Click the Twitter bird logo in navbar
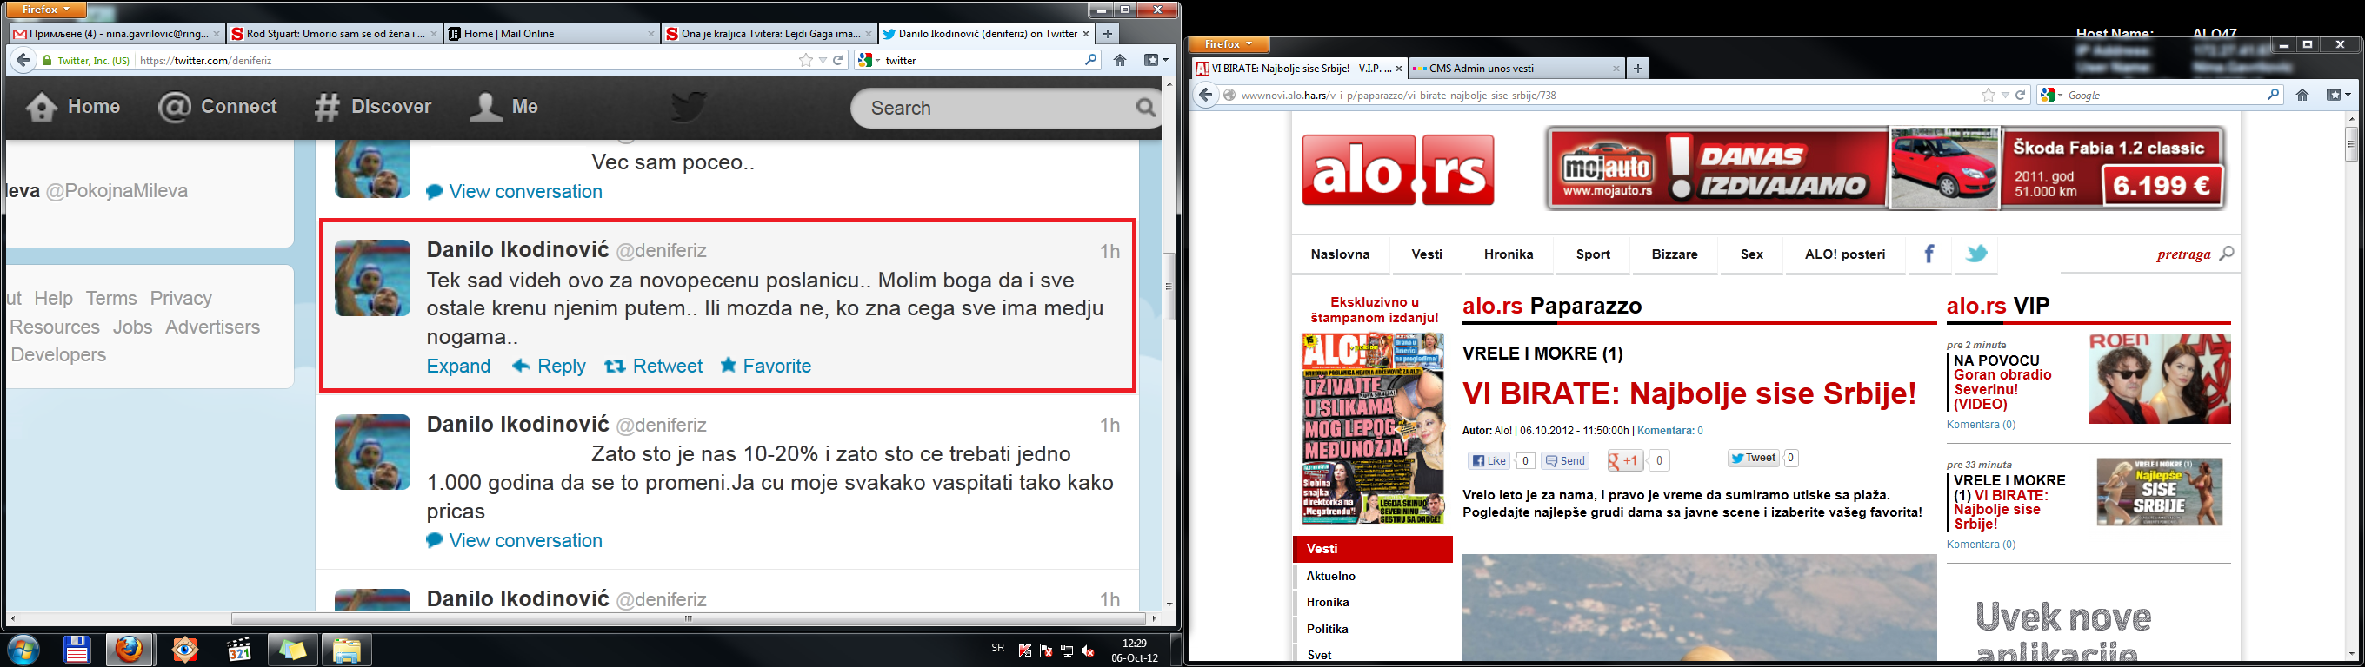Screen dimensions: 2365x667 click(x=689, y=107)
